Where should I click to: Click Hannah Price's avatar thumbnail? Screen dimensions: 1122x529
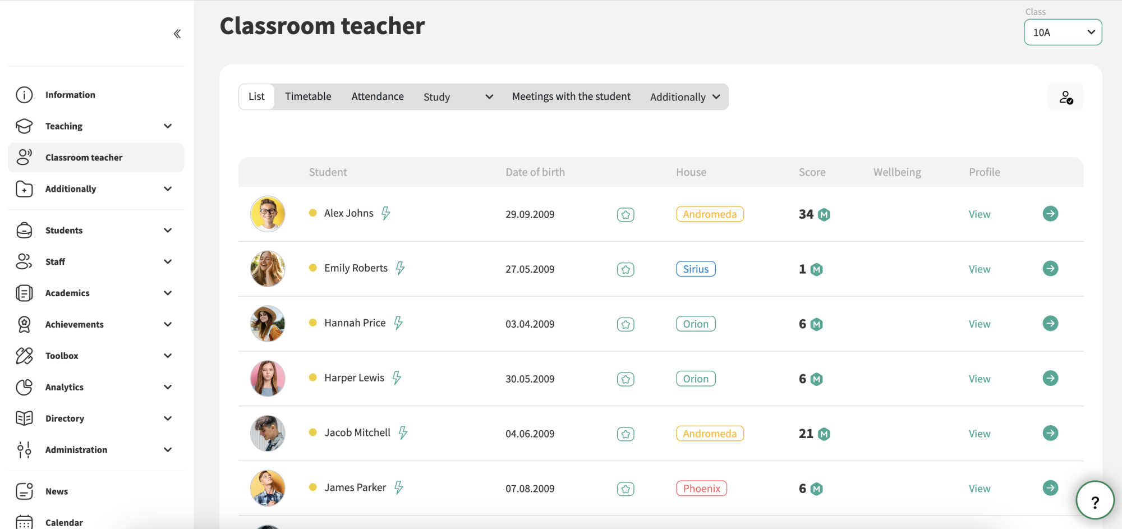pos(268,324)
